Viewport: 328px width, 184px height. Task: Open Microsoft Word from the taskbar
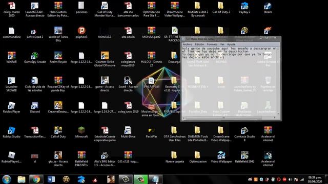coord(51,179)
